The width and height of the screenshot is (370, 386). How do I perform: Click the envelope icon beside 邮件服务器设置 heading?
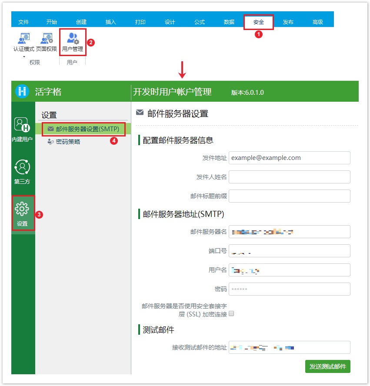point(140,113)
